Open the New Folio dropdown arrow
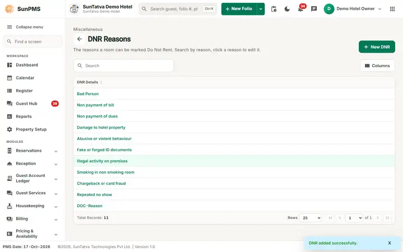The height and width of the screenshot is (252, 403). click(x=261, y=9)
